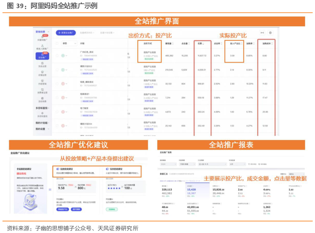
Task: Toggle the 投放优化建议 switch
Action: (58, 169)
